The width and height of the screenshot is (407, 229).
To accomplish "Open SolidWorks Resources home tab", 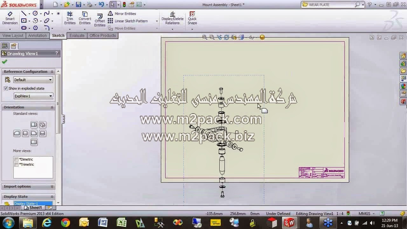I will click(x=403, y=56).
